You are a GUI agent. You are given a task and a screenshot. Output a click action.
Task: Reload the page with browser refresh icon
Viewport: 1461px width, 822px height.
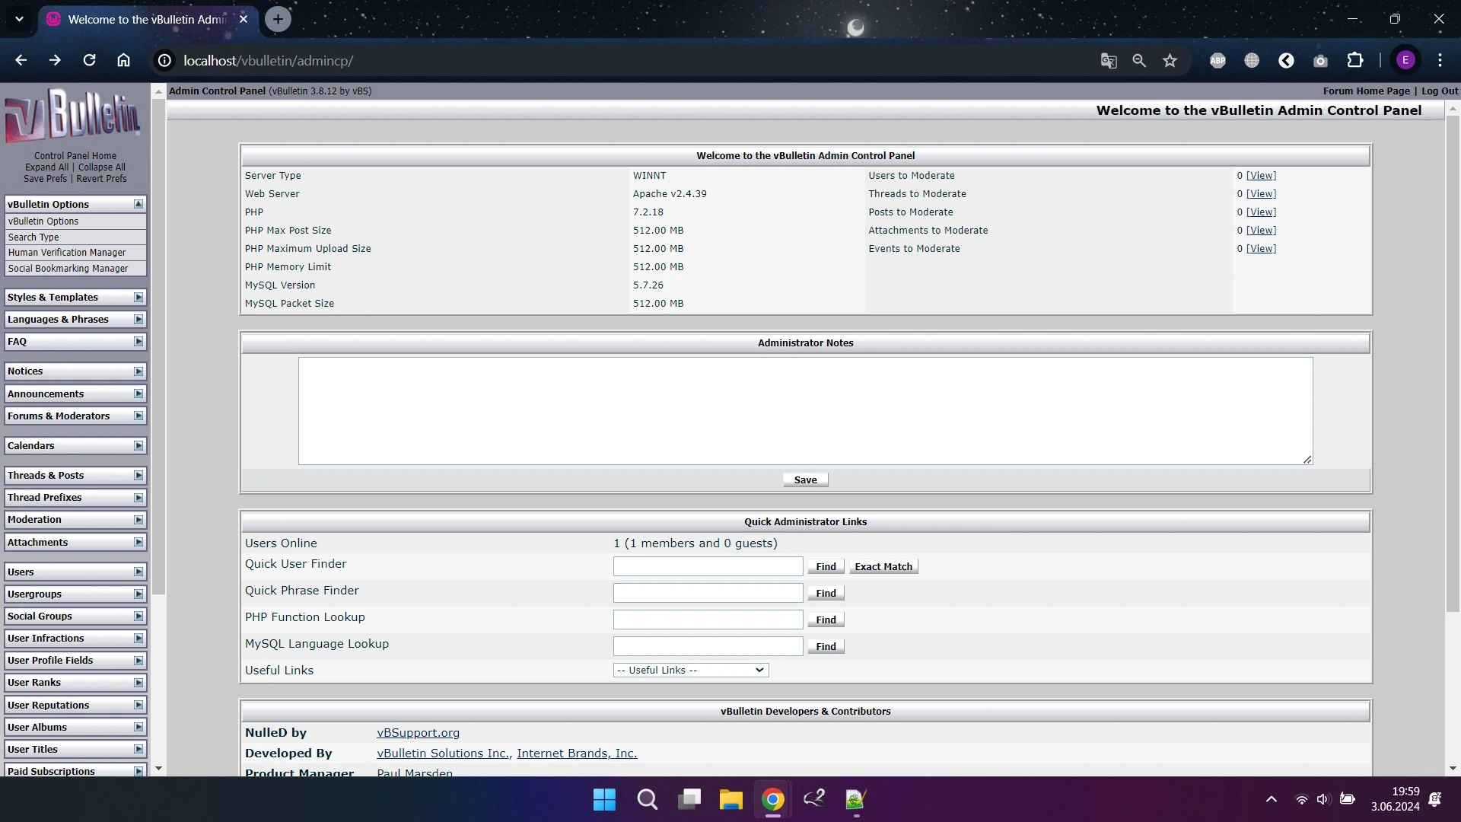(x=89, y=60)
